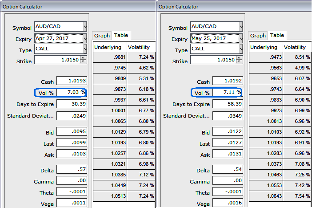Click the Expiry field showing May 25, 2017

(x=215, y=39)
